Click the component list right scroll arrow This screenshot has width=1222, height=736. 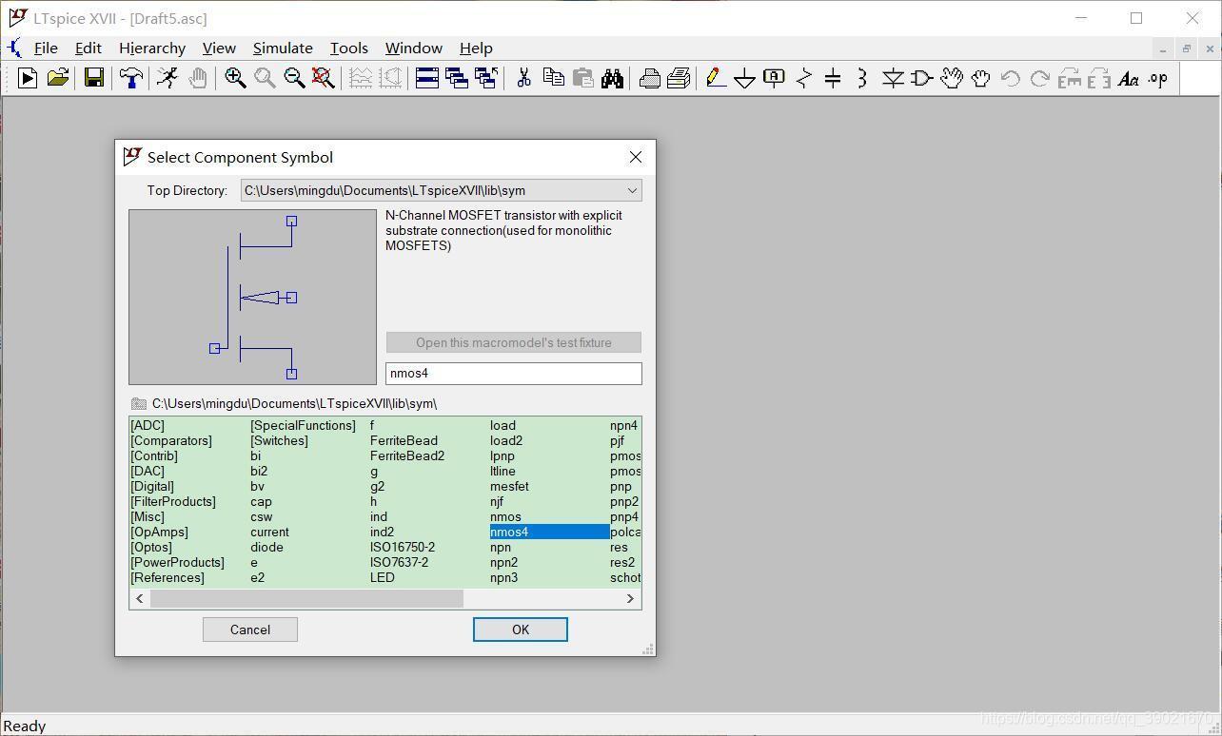[630, 598]
